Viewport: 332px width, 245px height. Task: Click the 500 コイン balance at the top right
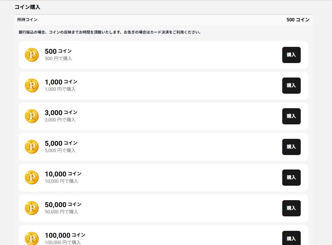[x=298, y=20]
